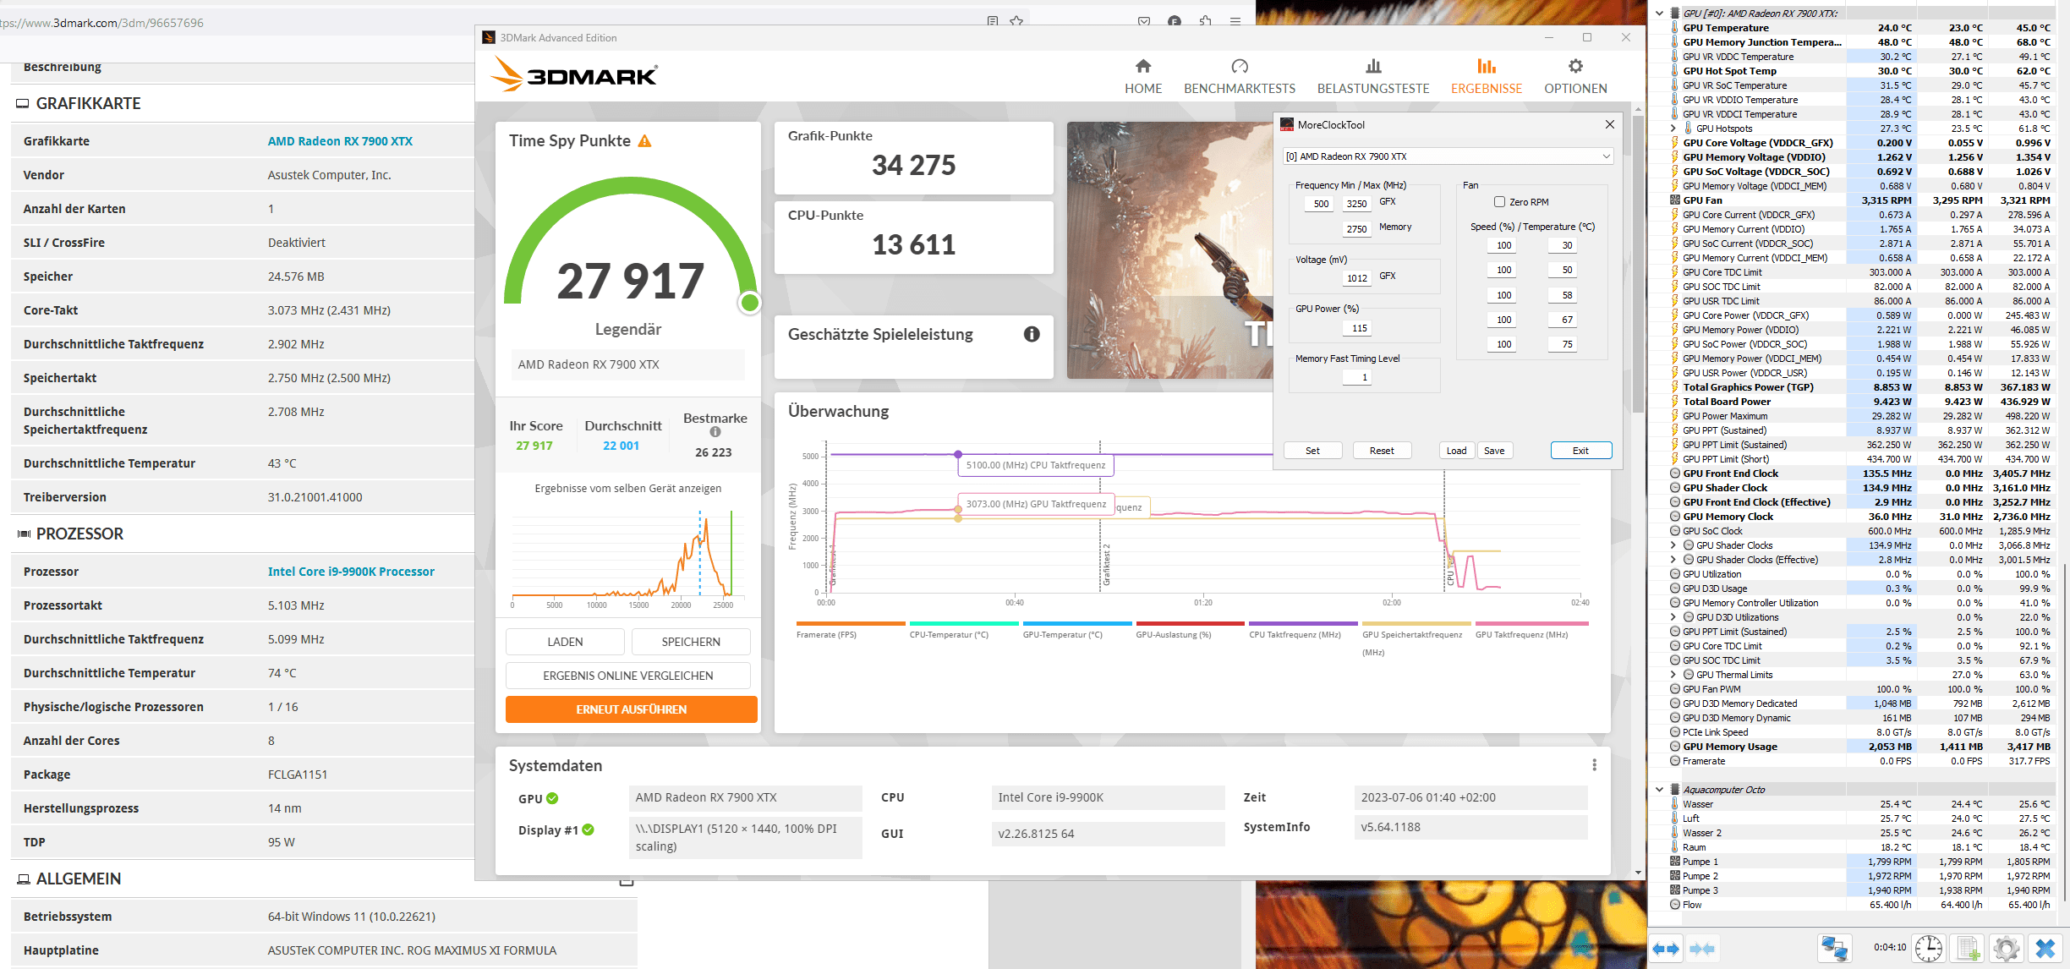The height and width of the screenshot is (969, 2070).
Task: Collapse the Aquacomputer Octo sensor group
Action: pos(1659,790)
